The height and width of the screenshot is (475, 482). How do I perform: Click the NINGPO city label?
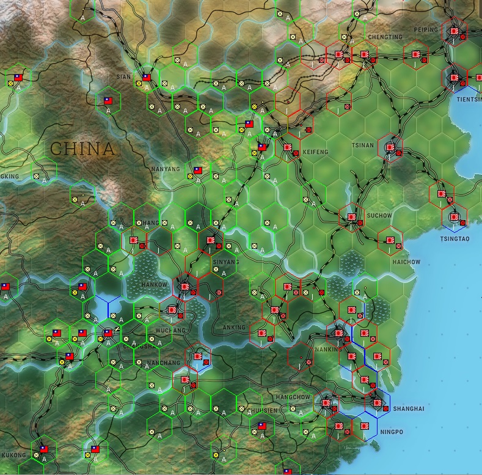click(392, 432)
